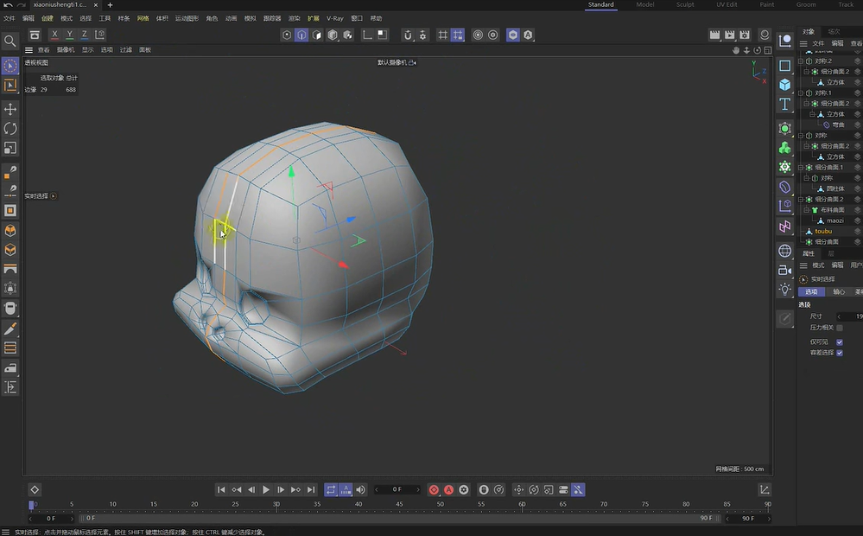Uncheck 仅可见 checkbox
The image size is (863, 536).
point(840,342)
